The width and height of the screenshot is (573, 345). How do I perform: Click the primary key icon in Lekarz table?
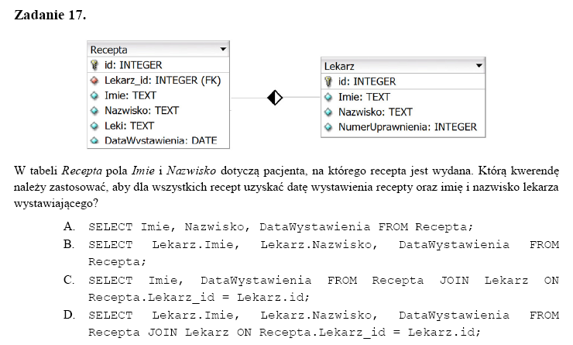[x=328, y=81]
